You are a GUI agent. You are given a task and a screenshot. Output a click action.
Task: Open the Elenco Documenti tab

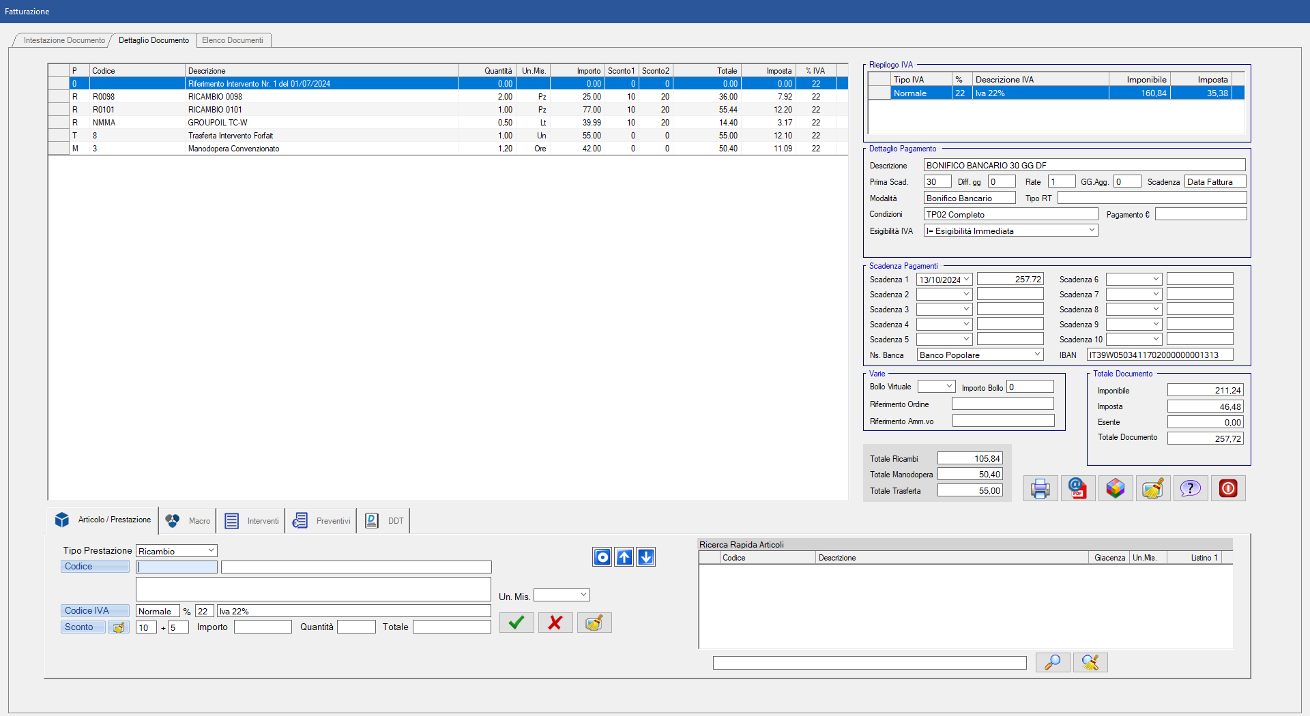pyautogui.click(x=233, y=40)
